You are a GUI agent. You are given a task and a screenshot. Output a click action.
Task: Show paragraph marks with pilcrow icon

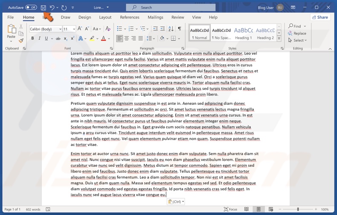coord(179,29)
